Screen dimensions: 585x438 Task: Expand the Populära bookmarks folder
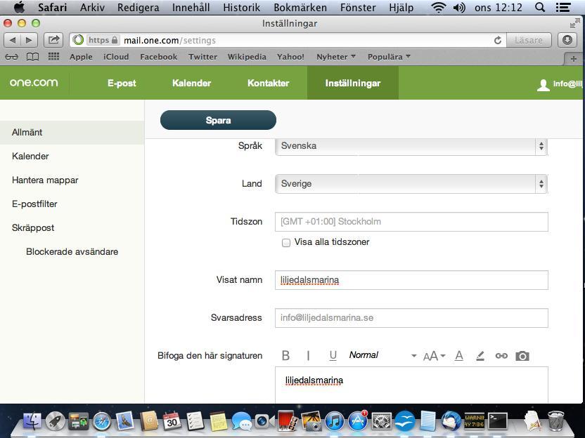(389, 57)
